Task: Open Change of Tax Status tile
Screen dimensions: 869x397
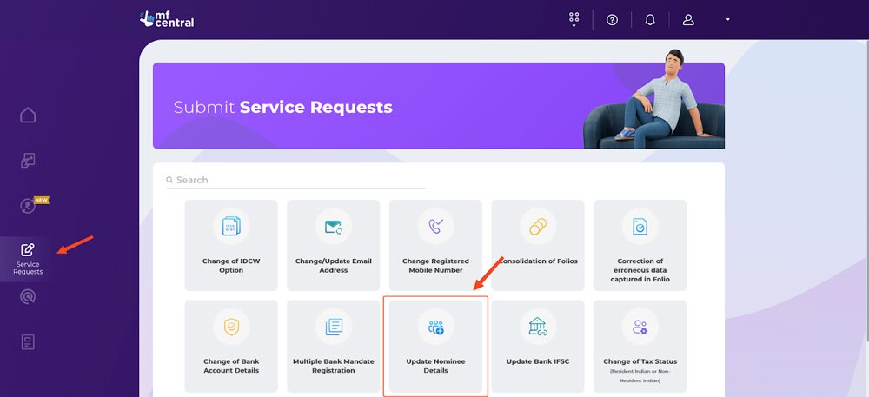Action: coord(640,346)
